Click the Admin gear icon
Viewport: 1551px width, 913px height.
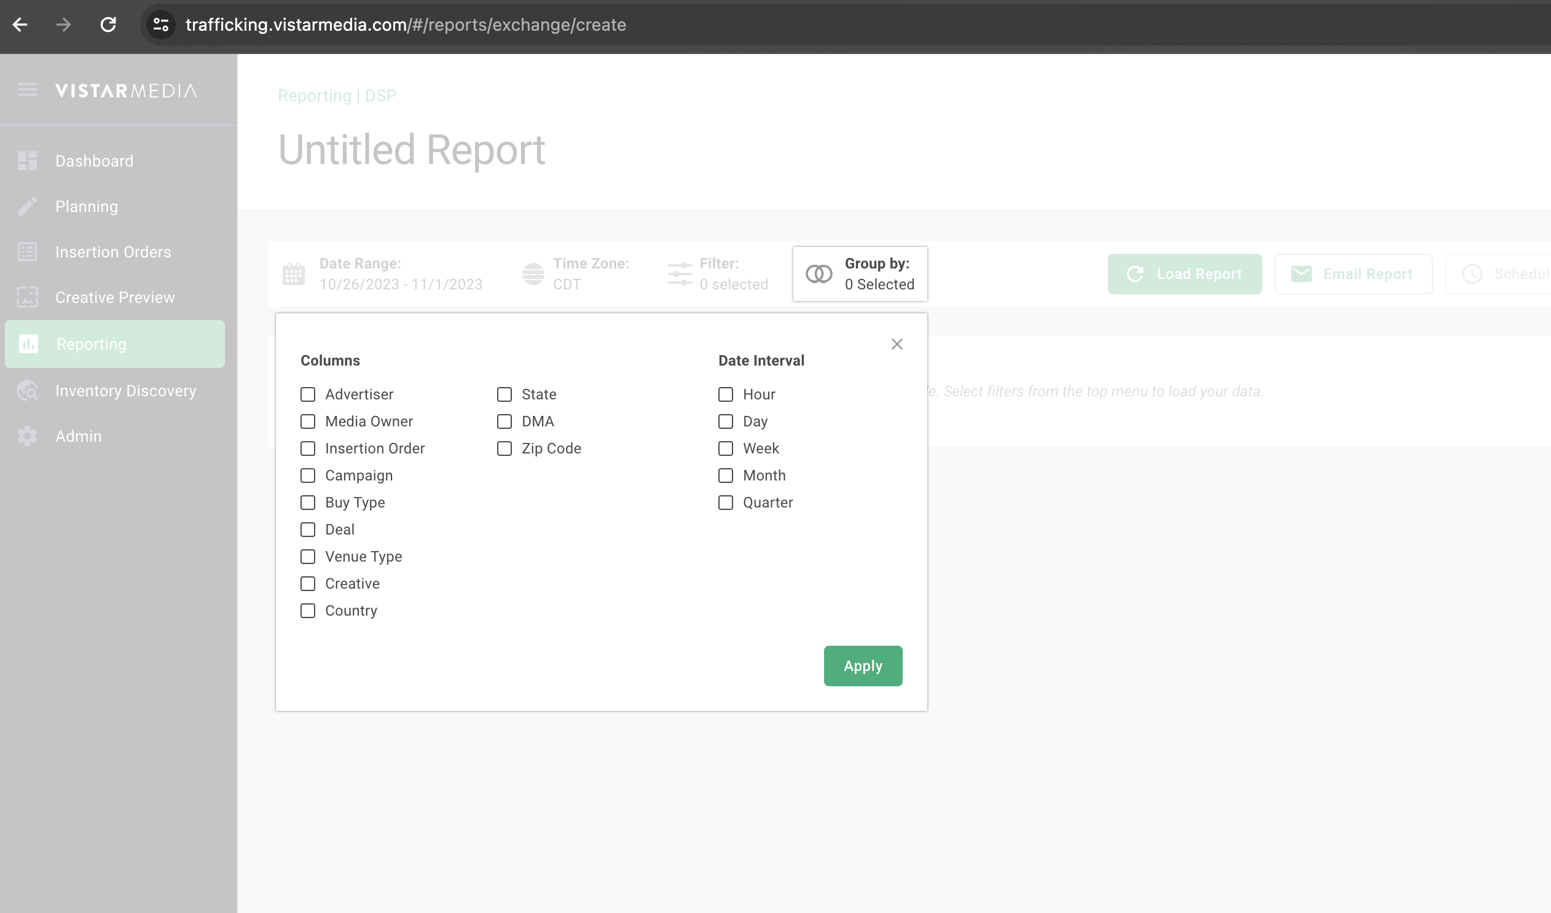click(x=27, y=436)
